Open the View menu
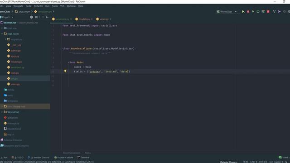This screenshot has width=290, height=163. (x=8, y=6)
